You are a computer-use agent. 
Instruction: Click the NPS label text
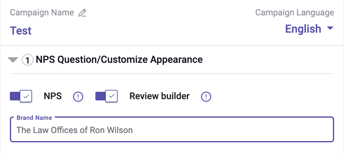point(53,96)
